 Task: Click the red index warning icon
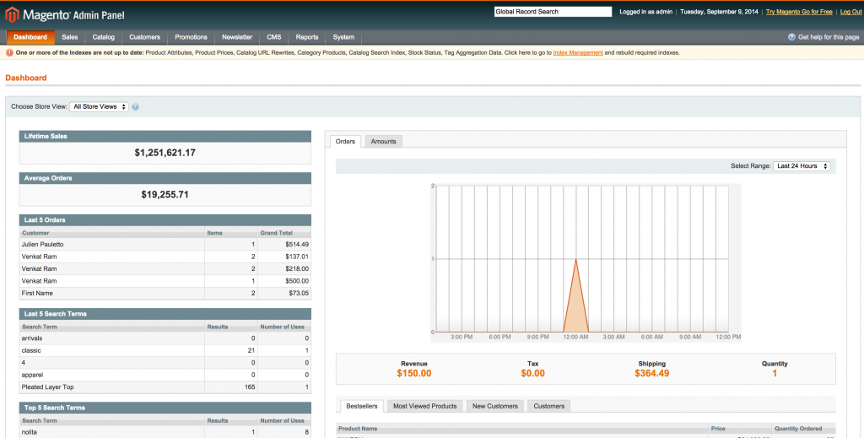tap(9, 53)
